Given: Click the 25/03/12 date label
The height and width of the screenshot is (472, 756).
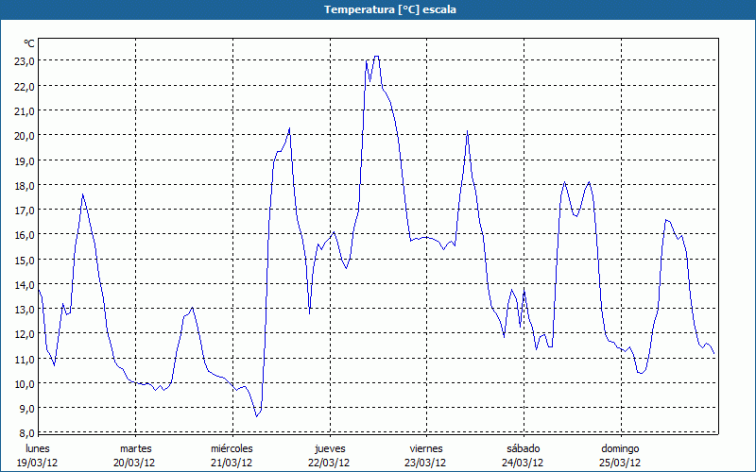Looking at the screenshot, I should click(620, 463).
